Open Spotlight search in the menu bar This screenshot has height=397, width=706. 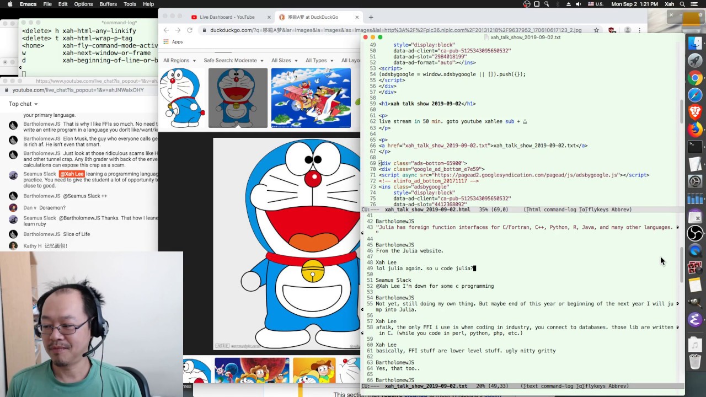[x=682, y=4]
